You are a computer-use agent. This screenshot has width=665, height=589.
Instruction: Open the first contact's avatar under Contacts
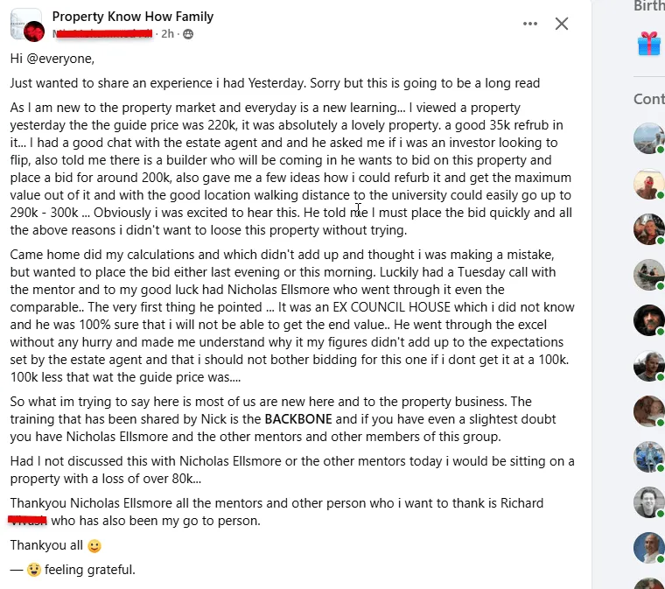(649, 138)
